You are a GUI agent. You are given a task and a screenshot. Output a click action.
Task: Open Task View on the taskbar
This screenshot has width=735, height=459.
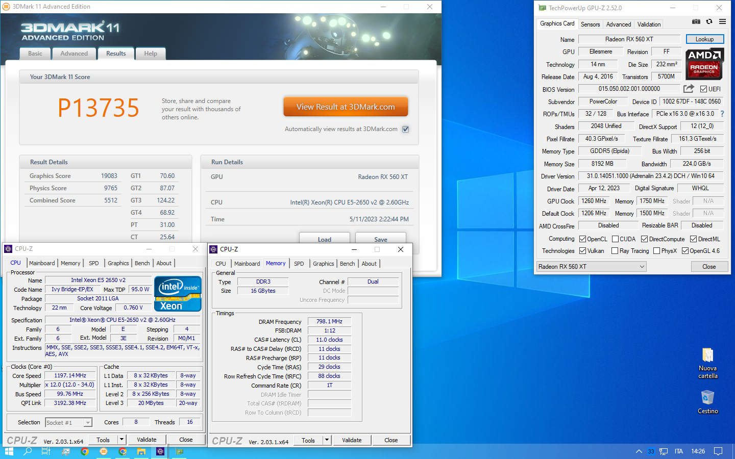click(x=46, y=451)
